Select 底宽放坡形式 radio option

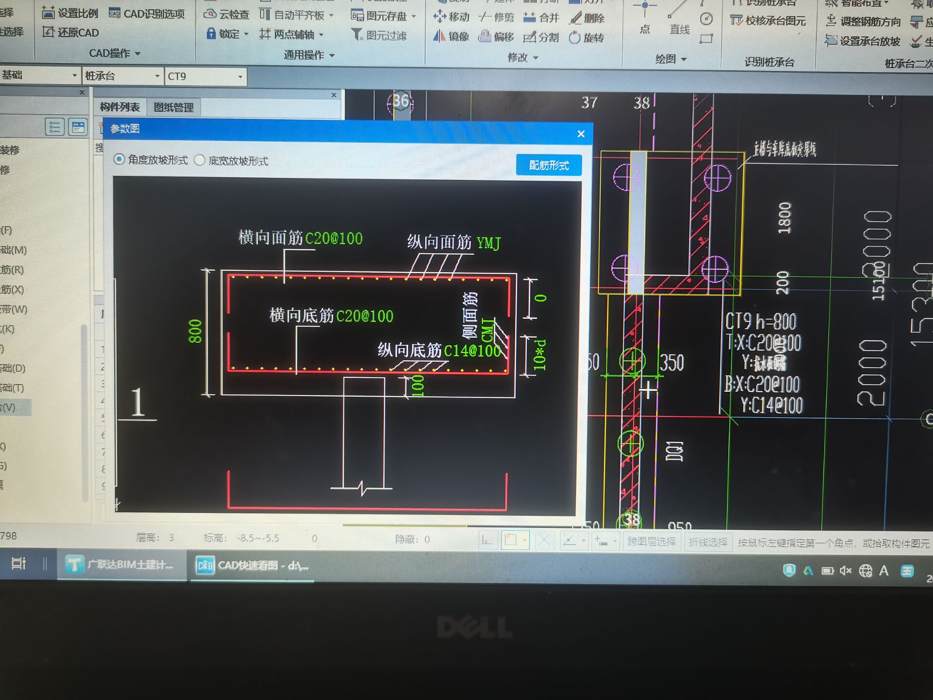tap(231, 160)
